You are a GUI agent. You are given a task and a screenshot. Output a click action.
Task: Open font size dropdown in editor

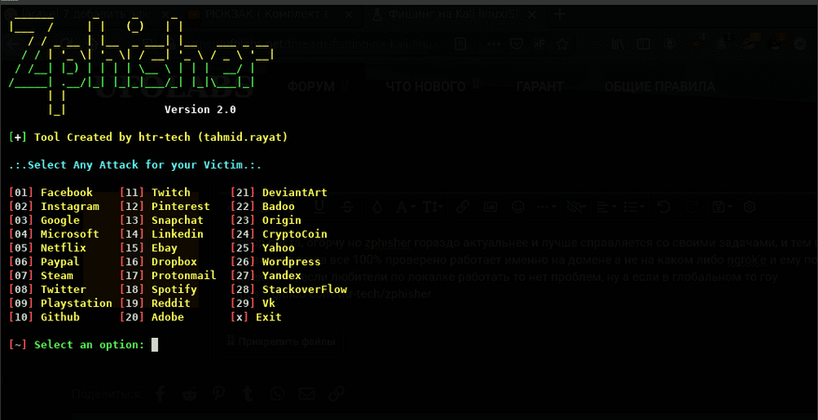tap(433, 207)
